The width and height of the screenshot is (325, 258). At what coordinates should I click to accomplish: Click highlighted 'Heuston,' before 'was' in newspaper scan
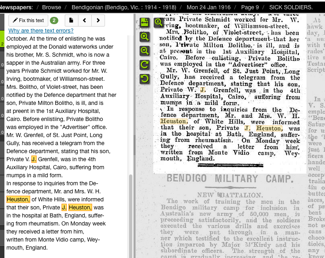pyautogui.click(x=269, y=128)
